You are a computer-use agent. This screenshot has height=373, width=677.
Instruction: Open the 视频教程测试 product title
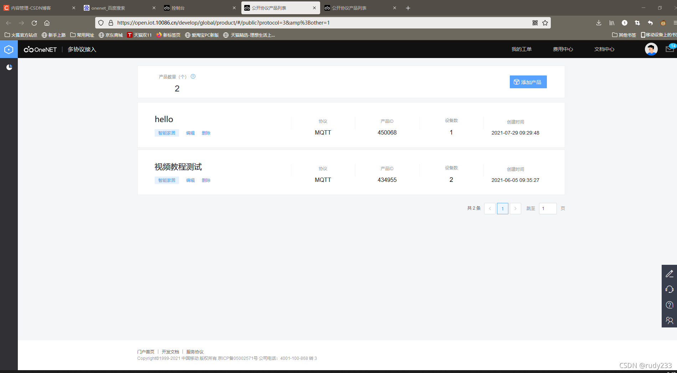pos(178,167)
